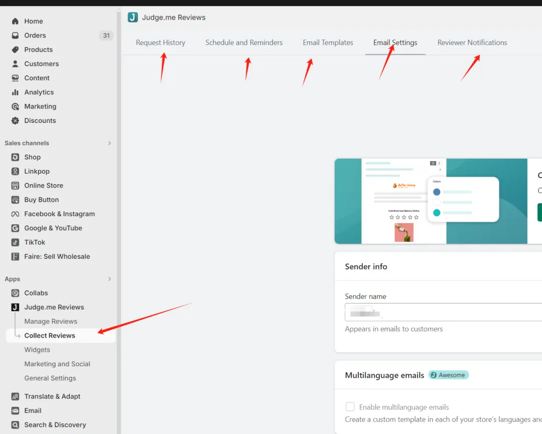This screenshot has height=434, width=542.
Task: Expand the Sales channels section chevron
Action: pos(109,143)
